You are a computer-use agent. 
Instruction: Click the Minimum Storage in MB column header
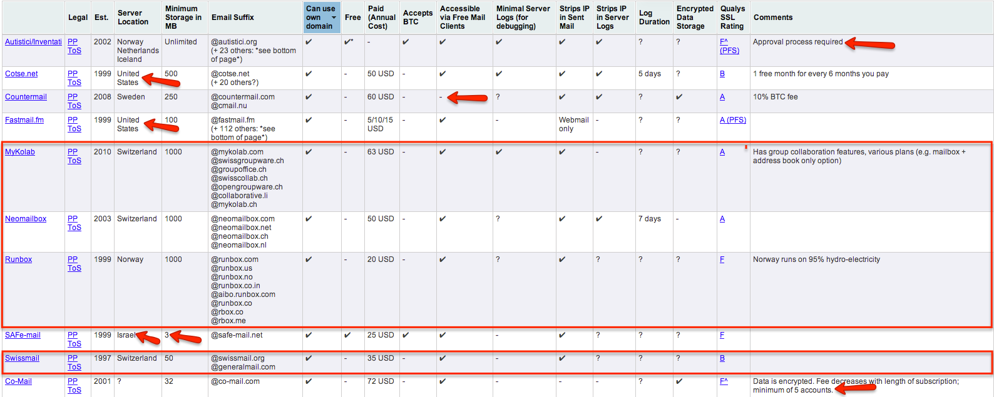[183, 18]
